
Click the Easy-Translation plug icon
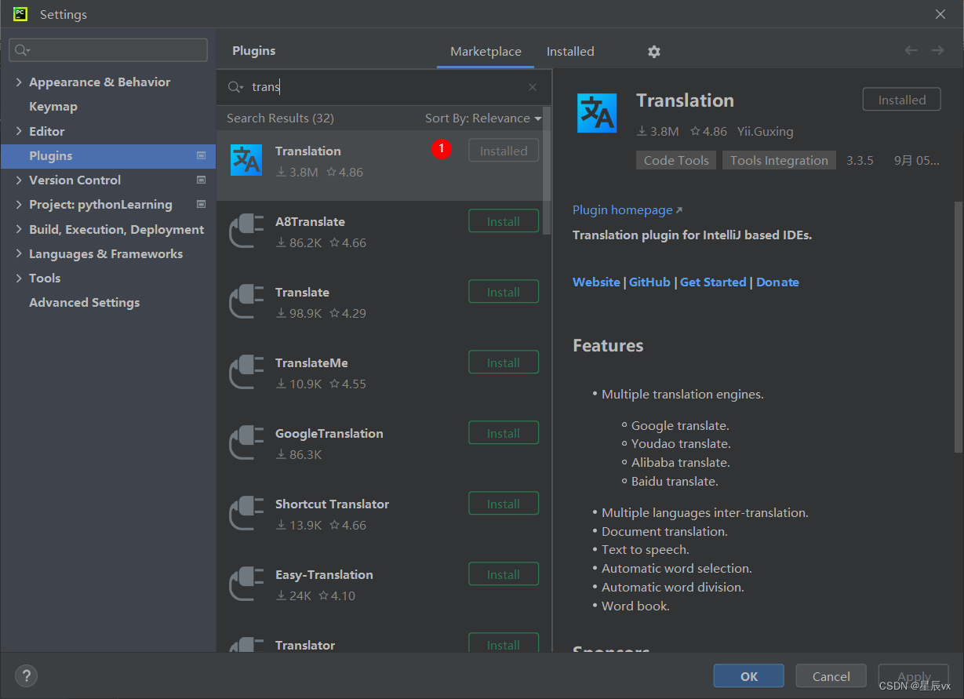(x=246, y=584)
